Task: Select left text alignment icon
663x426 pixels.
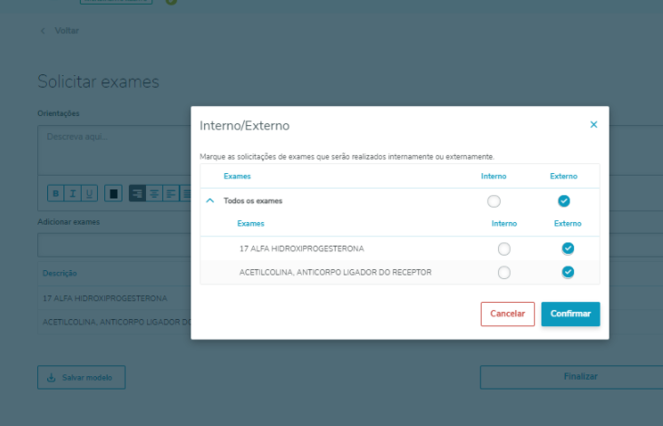Action: pos(171,194)
